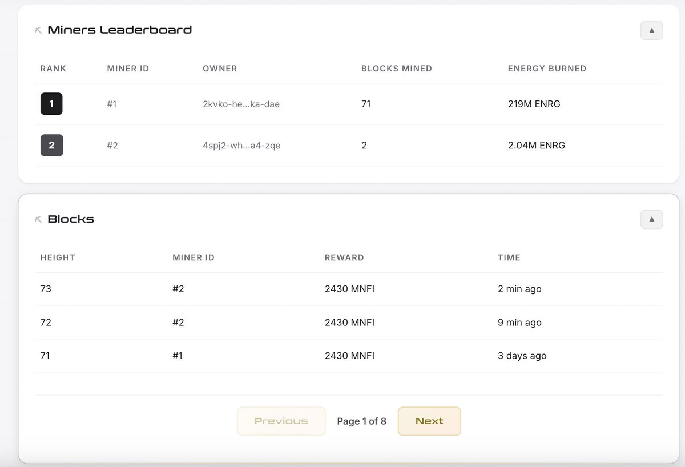Click miner #2 in block 72 row
Viewport: 685px width, 467px height.
178,323
